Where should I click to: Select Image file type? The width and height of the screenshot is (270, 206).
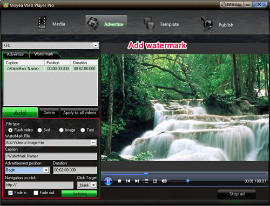(x=61, y=130)
